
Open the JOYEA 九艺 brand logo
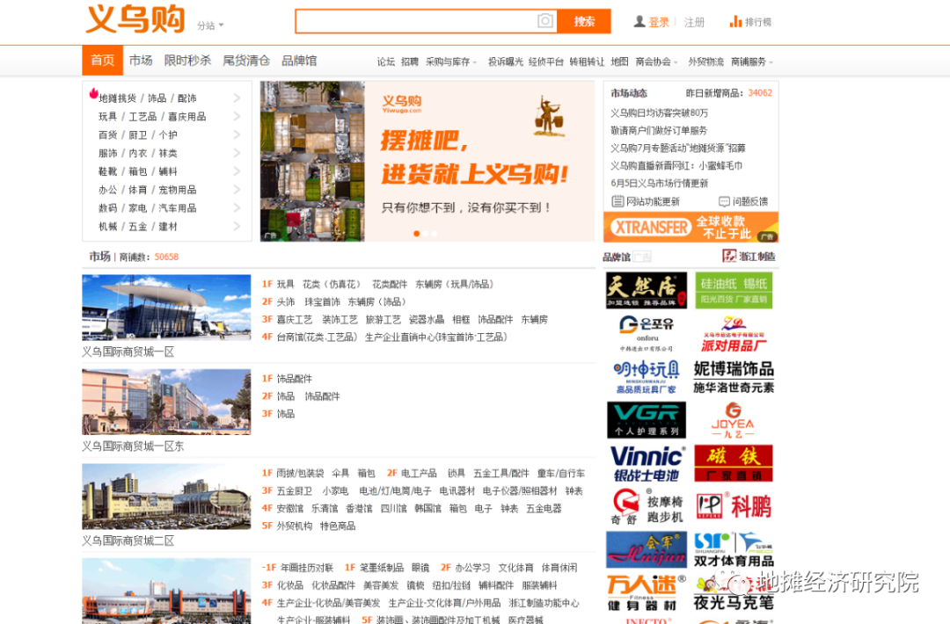tap(734, 420)
